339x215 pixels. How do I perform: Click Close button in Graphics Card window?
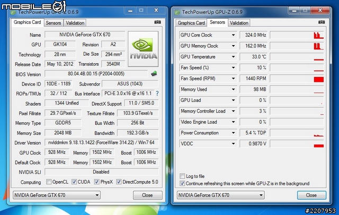[x=147, y=195]
